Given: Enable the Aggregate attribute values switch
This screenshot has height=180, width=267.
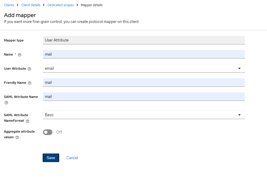Looking at the screenshot, I should tap(48, 132).
